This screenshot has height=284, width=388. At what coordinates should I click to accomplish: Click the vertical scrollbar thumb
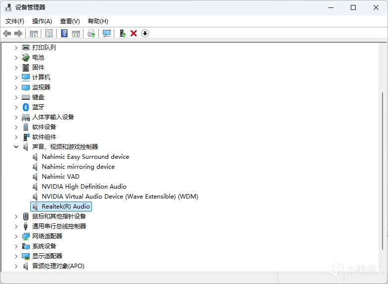tap(383, 171)
